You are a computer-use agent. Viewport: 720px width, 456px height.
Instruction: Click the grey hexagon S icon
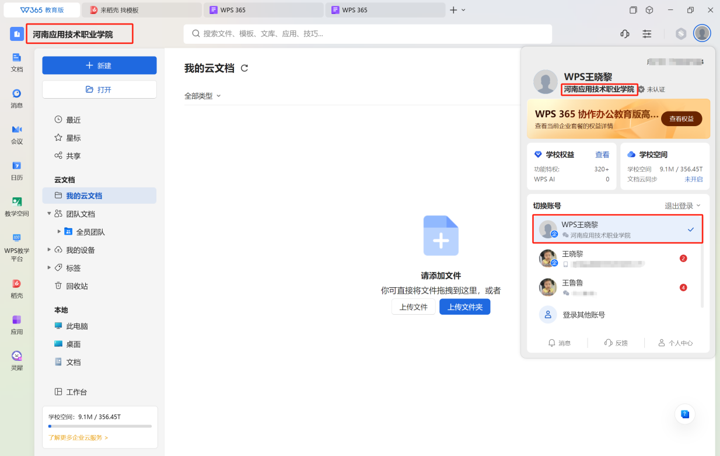pyautogui.click(x=681, y=34)
